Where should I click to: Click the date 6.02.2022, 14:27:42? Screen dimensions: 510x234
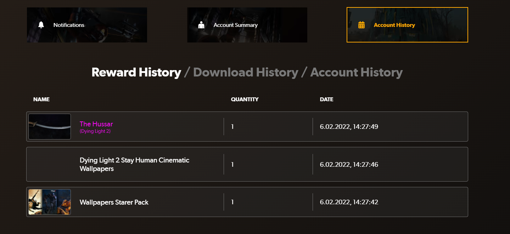pyautogui.click(x=349, y=202)
